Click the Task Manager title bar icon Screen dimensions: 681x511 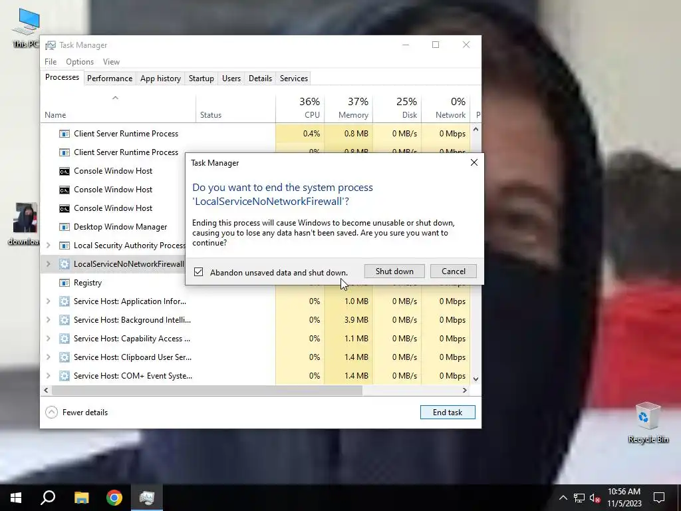(51, 45)
